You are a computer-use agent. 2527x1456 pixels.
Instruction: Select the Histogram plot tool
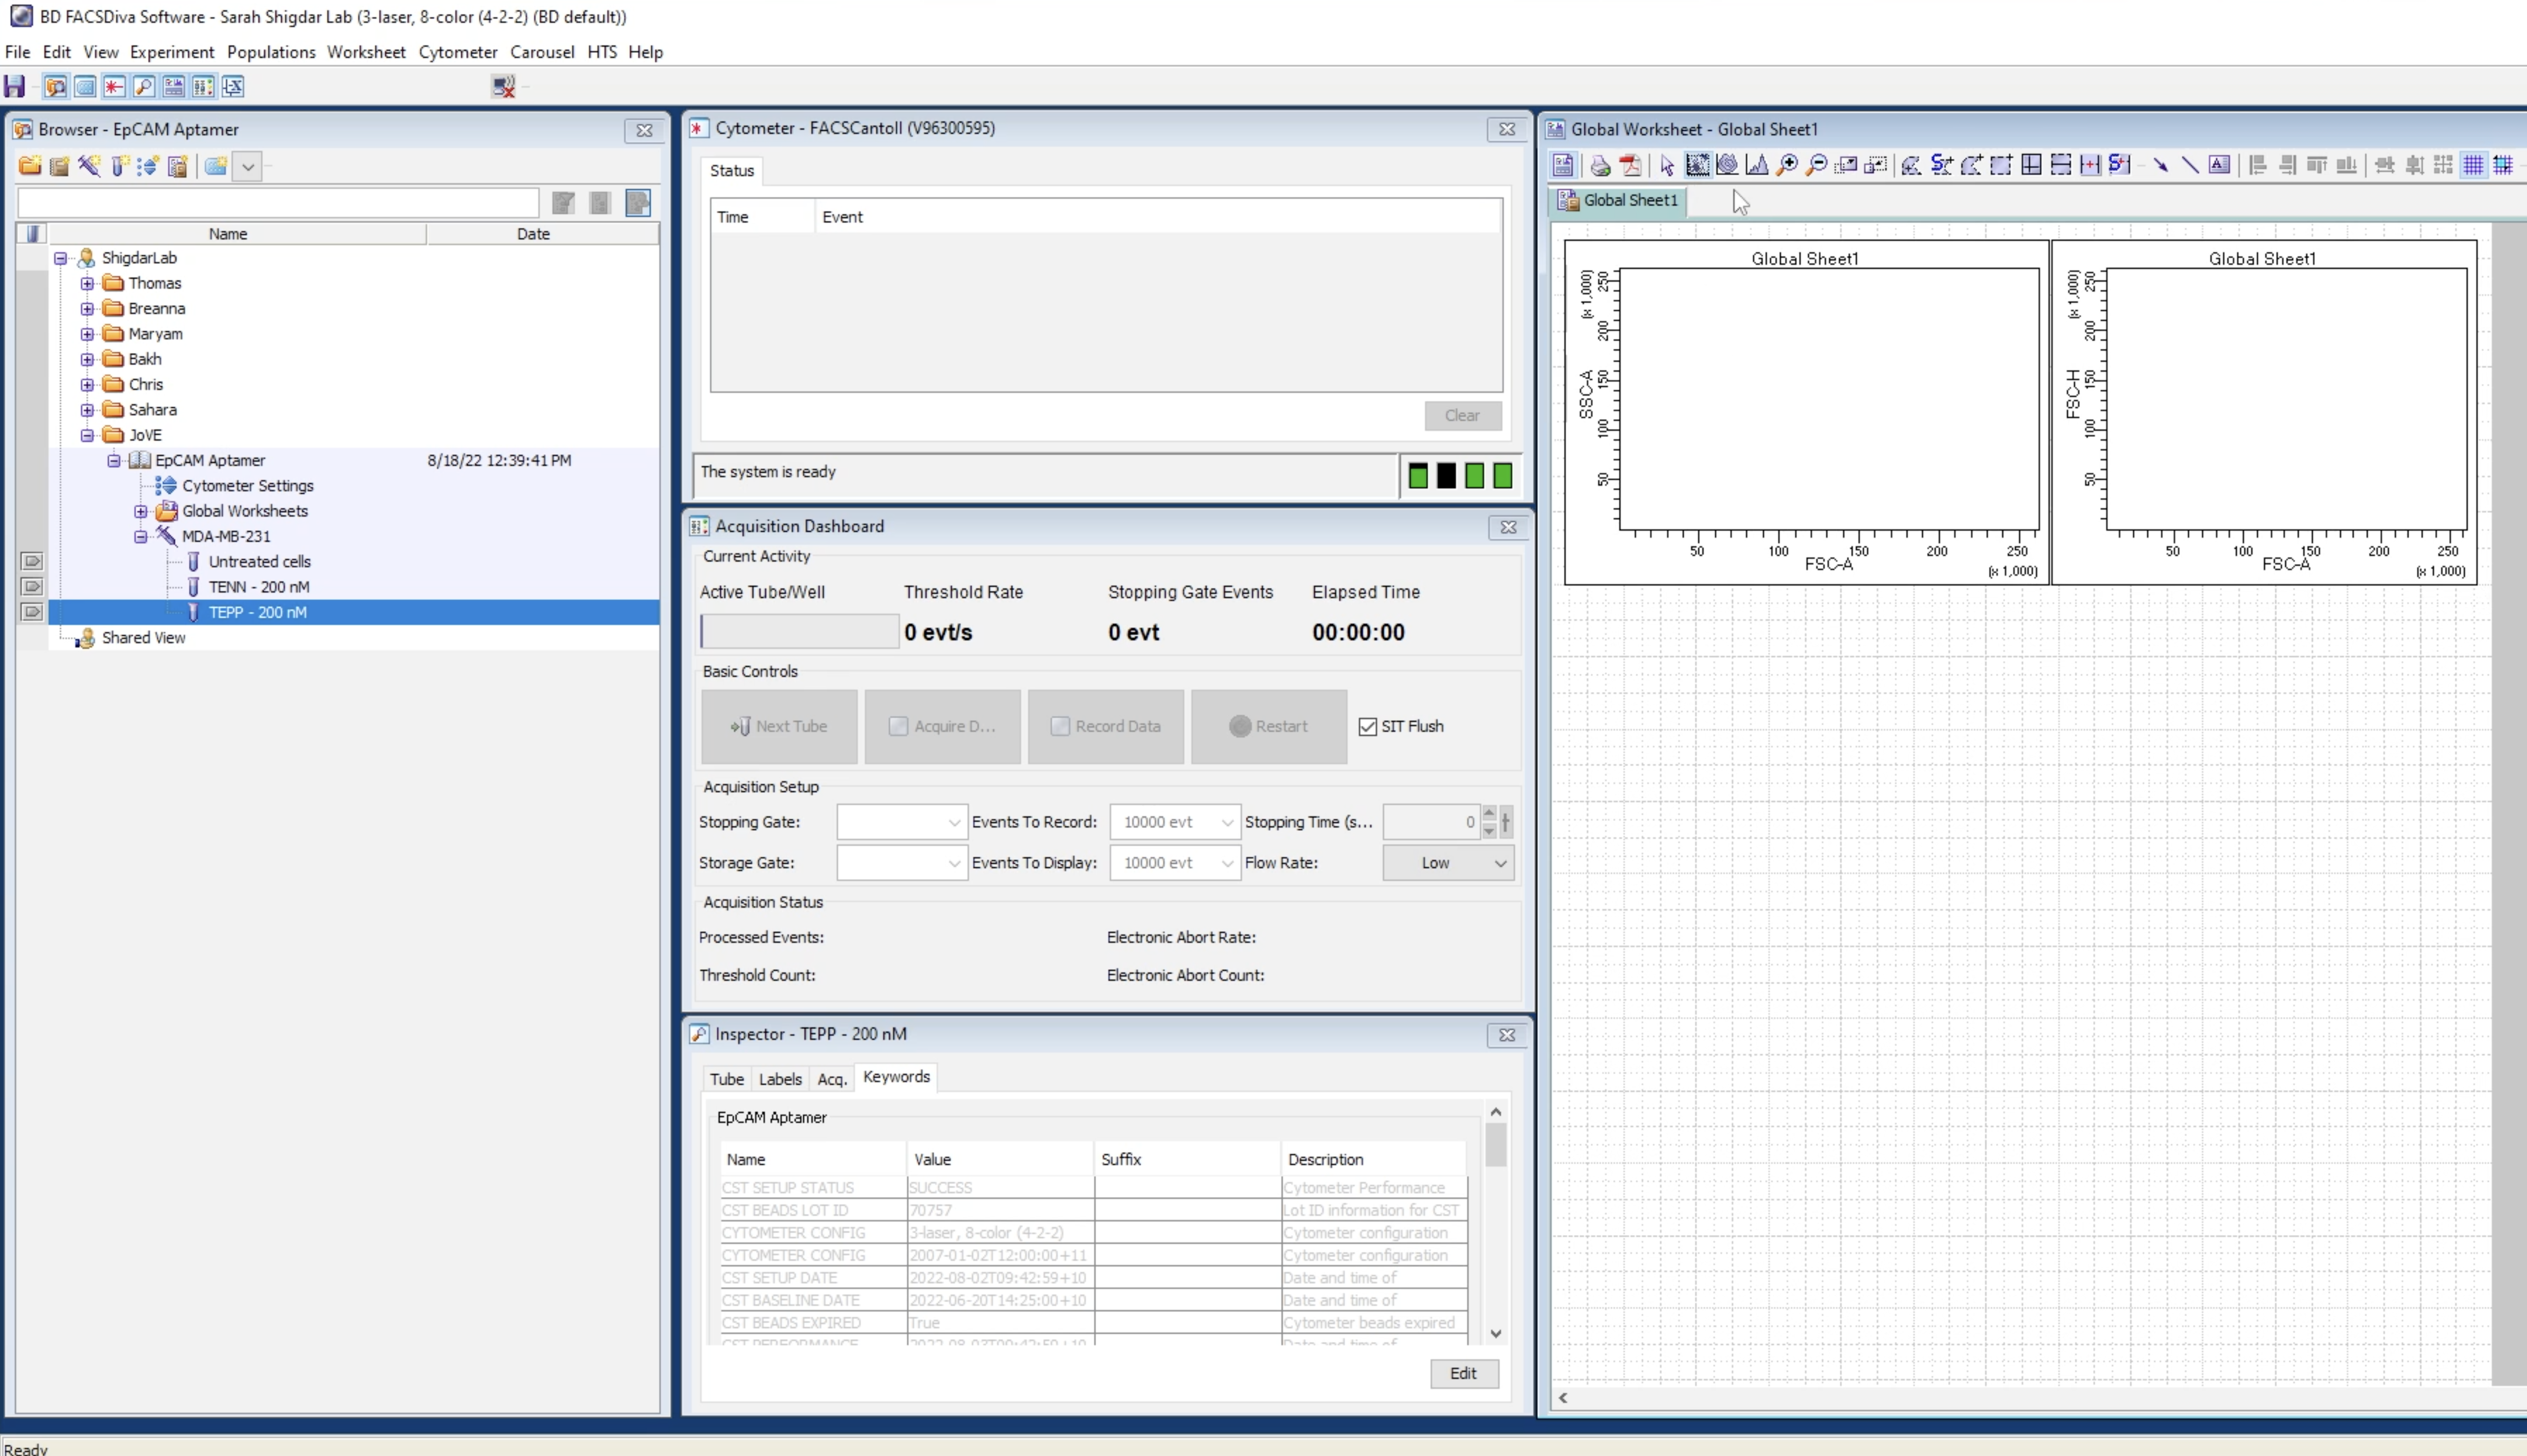[x=1756, y=165]
